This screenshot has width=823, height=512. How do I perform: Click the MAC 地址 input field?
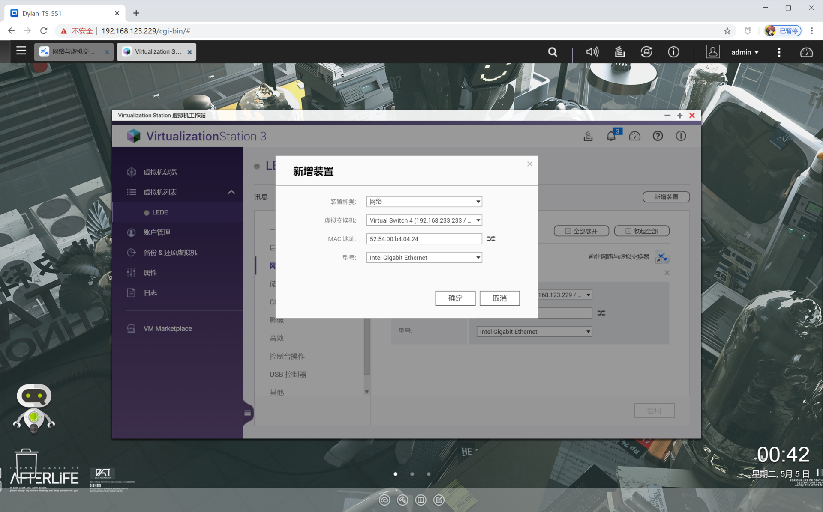point(424,239)
